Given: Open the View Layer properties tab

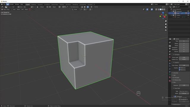Looking at the screenshot, I should (170, 52).
